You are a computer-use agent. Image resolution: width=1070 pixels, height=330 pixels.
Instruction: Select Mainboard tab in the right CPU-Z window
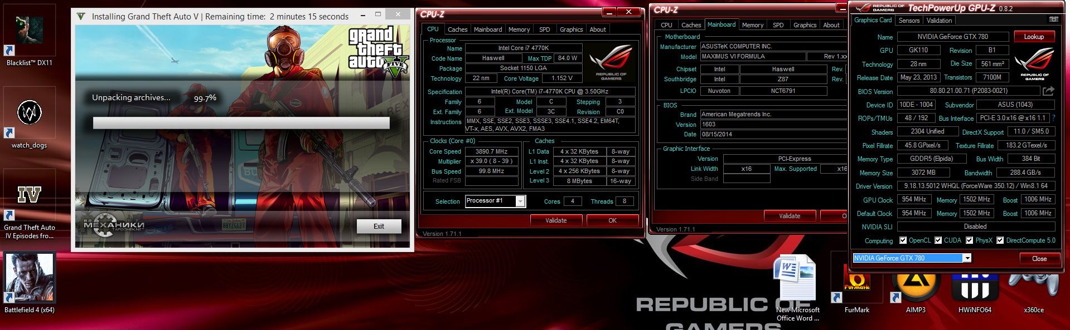click(722, 24)
